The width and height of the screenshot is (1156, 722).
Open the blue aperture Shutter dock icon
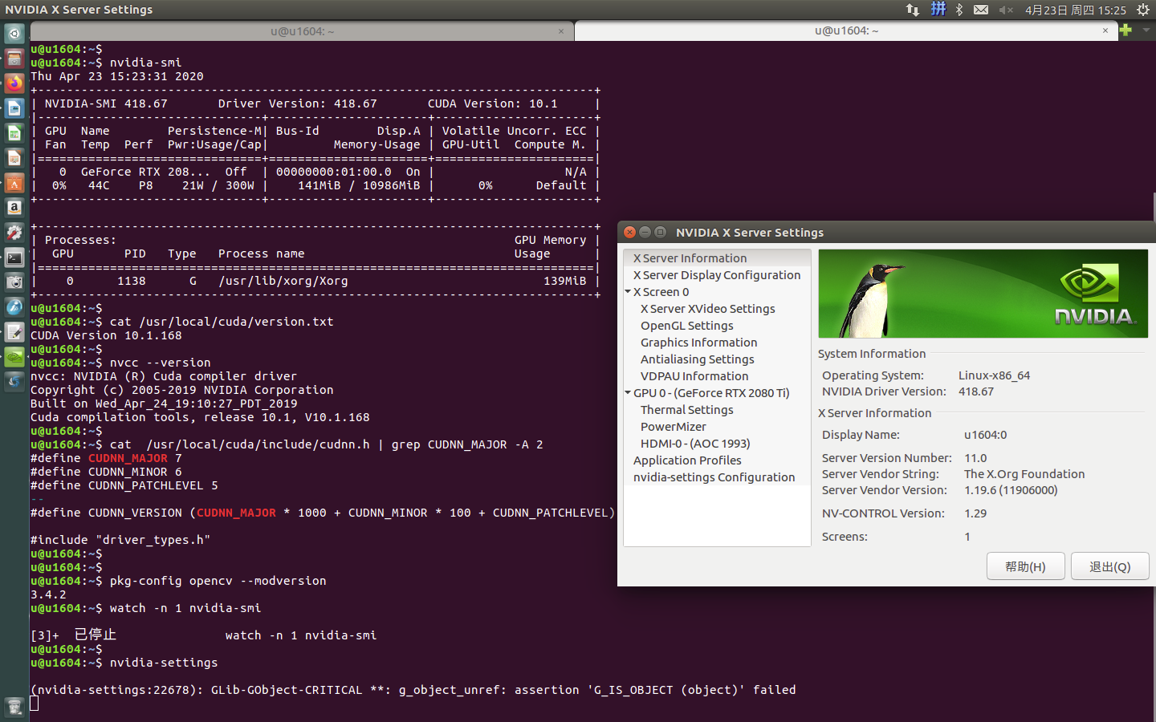[14, 381]
